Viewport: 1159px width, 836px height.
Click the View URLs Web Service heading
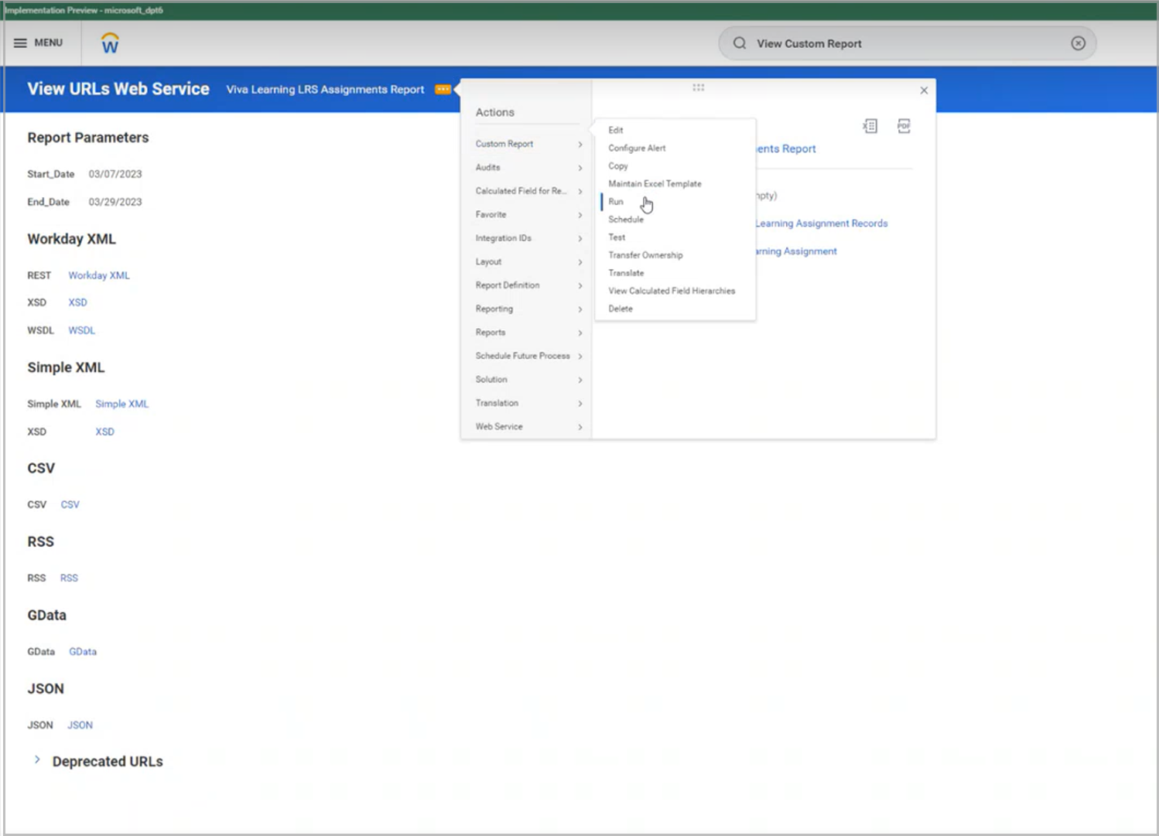[118, 89]
